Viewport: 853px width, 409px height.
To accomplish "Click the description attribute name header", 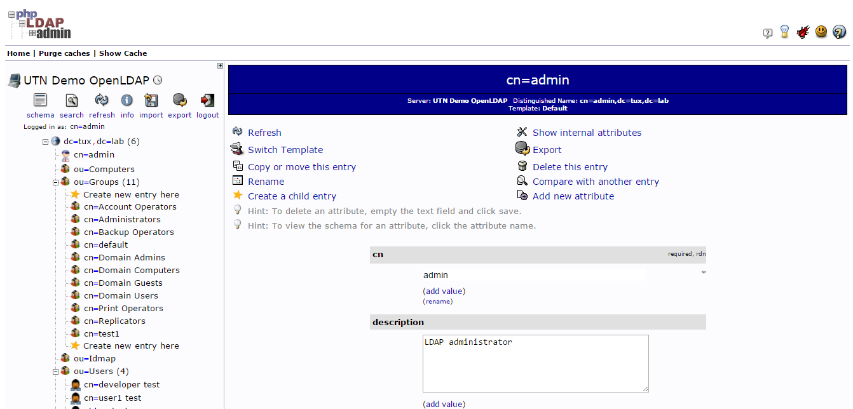I will tap(398, 322).
